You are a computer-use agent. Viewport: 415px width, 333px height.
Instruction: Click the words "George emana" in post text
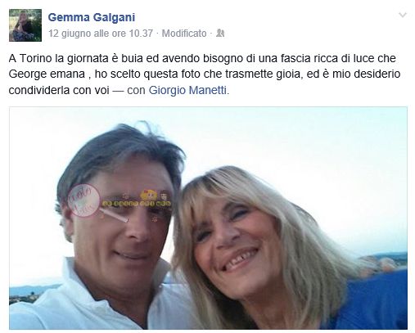pos(47,74)
